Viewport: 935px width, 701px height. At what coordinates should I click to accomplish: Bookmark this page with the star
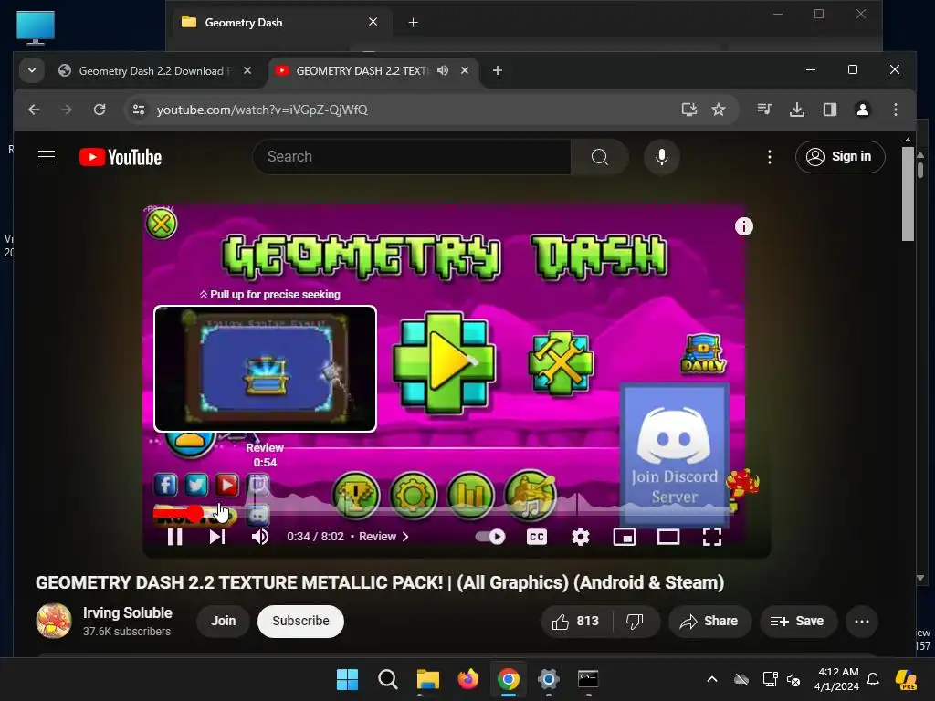click(x=719, y=110)
